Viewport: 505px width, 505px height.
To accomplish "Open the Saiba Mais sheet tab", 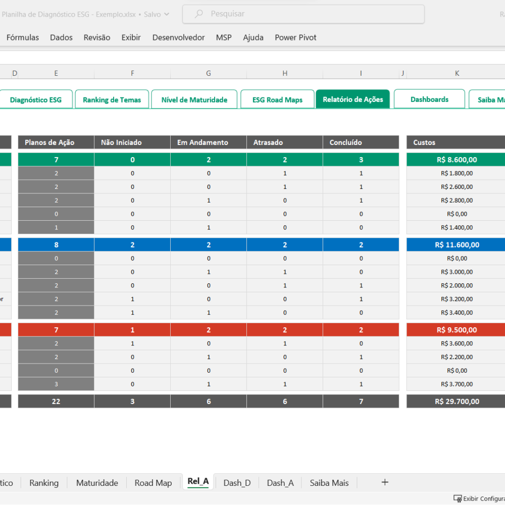I will [x=329, y=483].
